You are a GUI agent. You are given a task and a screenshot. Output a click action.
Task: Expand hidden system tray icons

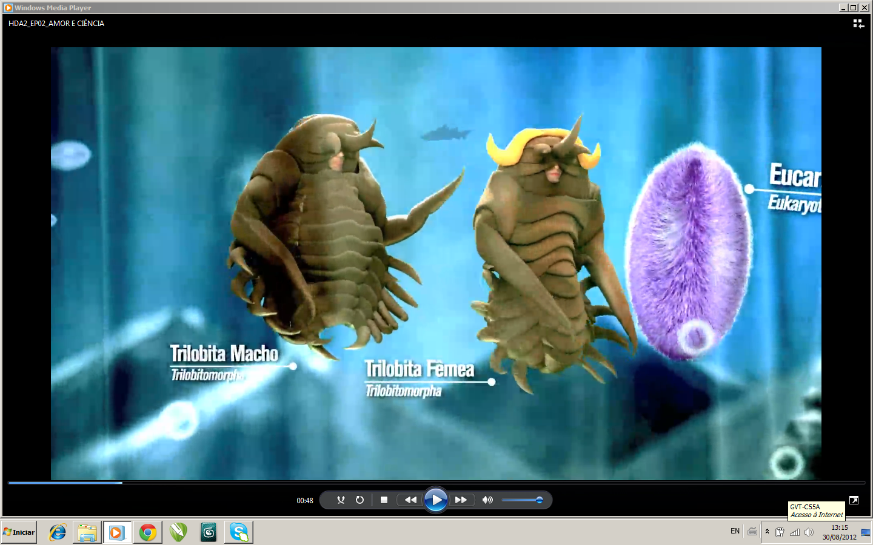[767, 532]
